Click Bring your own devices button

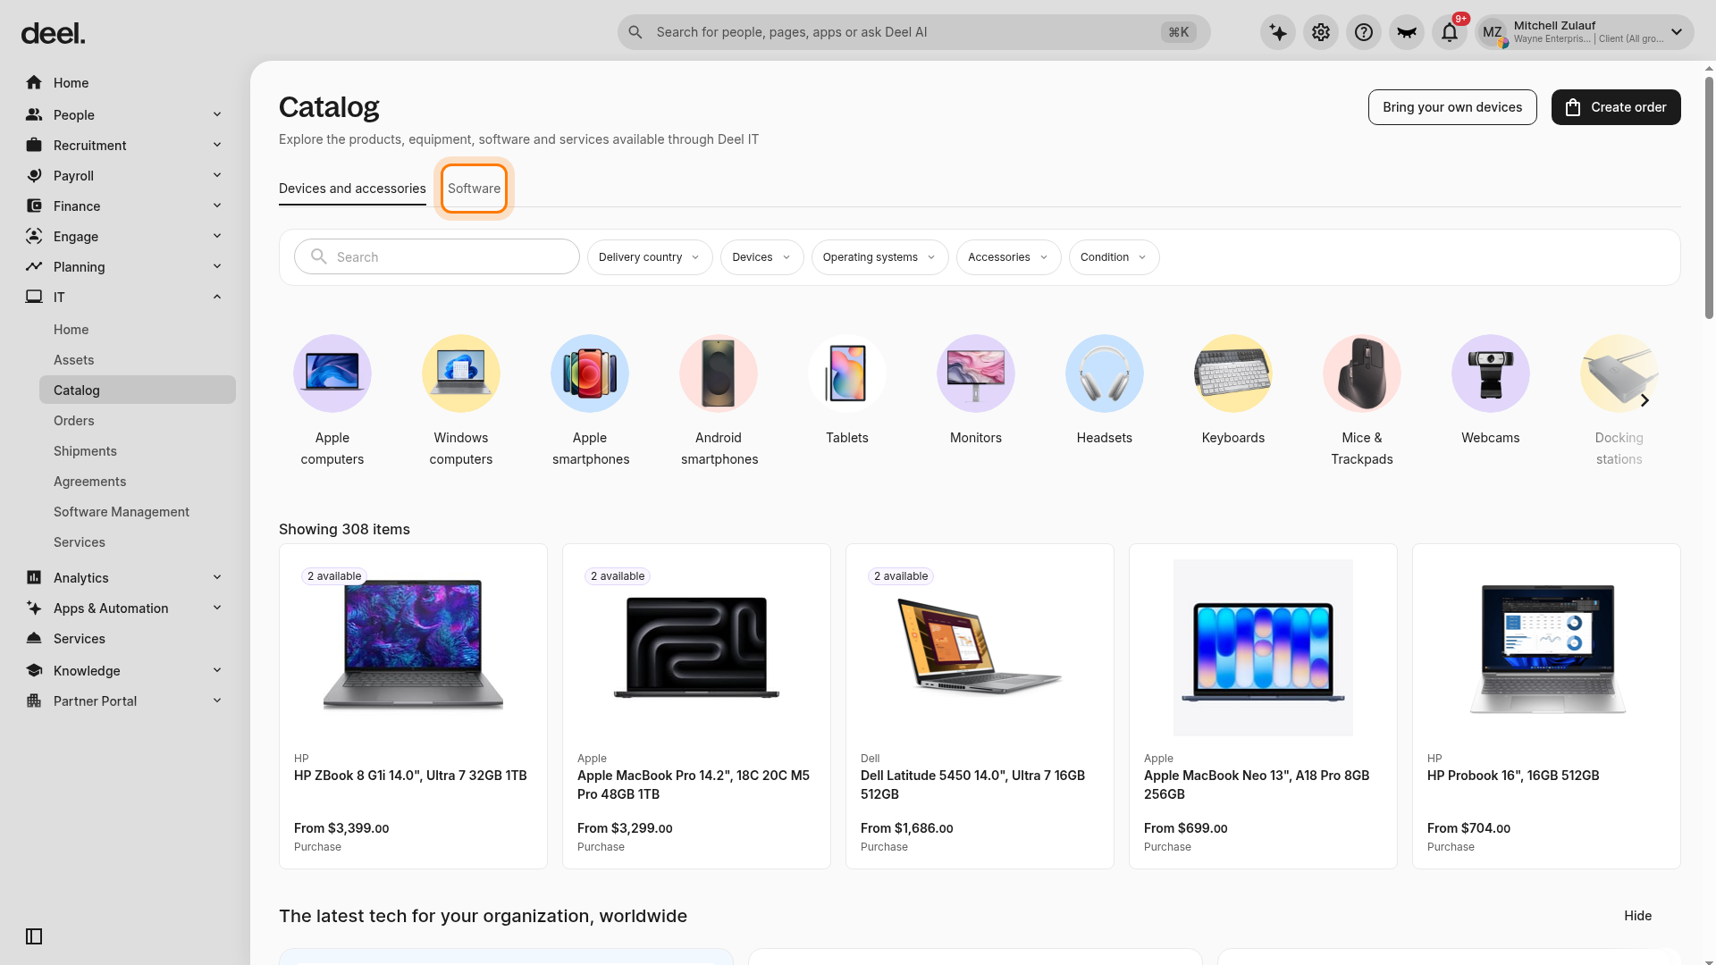[x=1452, y=107]
